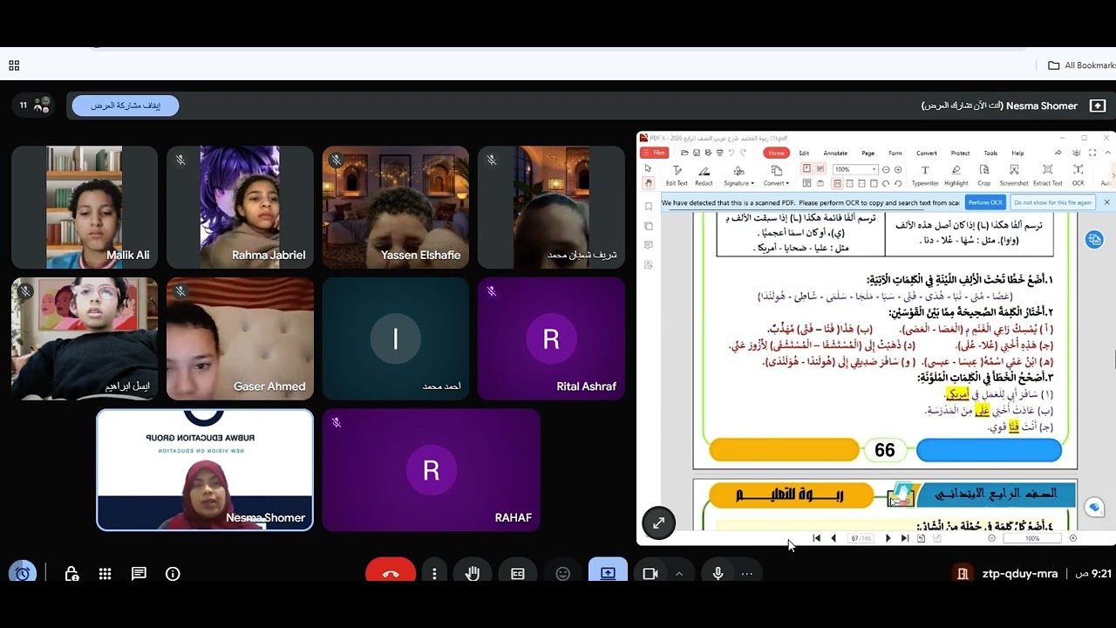
Task: Select RAHAF's participant tile
Action: 432,470
